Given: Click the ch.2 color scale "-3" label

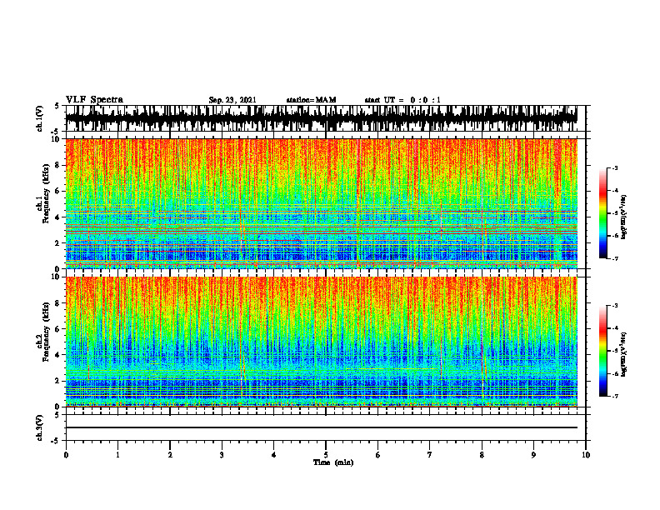Looking at the screenshot, I should (615, 306).
